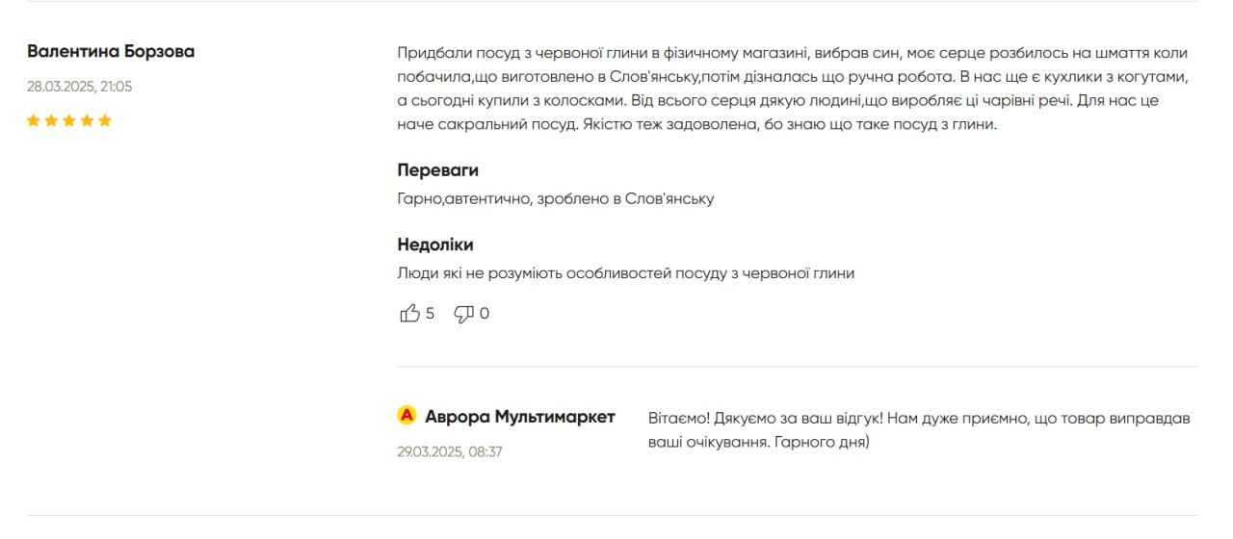Screen dimensions: 1233x539
Task: Click the disadvantages text beginning Люди які
Action: (625, 273)
